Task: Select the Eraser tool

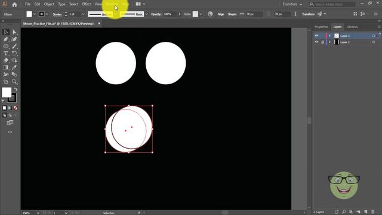Action: tap(6, 60)
